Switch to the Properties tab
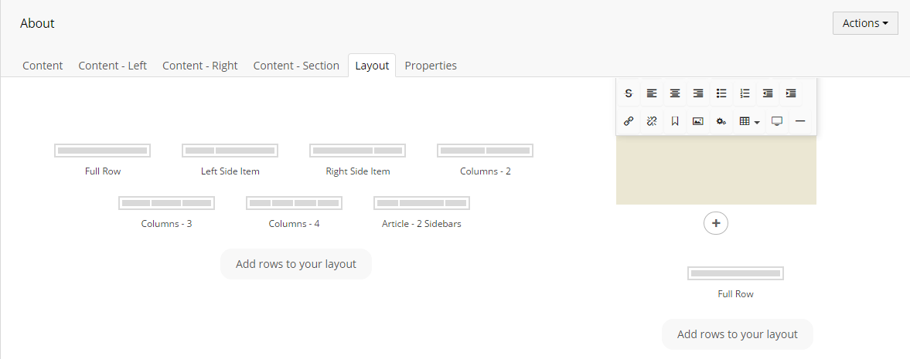The height and width of the screenshot is (359, 910). click(431, 66)
